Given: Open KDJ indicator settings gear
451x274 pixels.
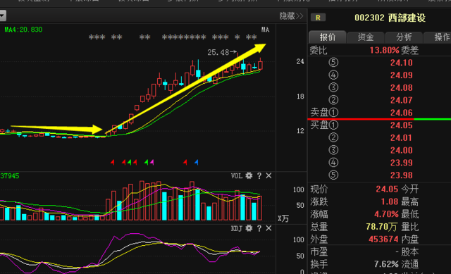Looking at the screenshot, I should pos(249,228).
